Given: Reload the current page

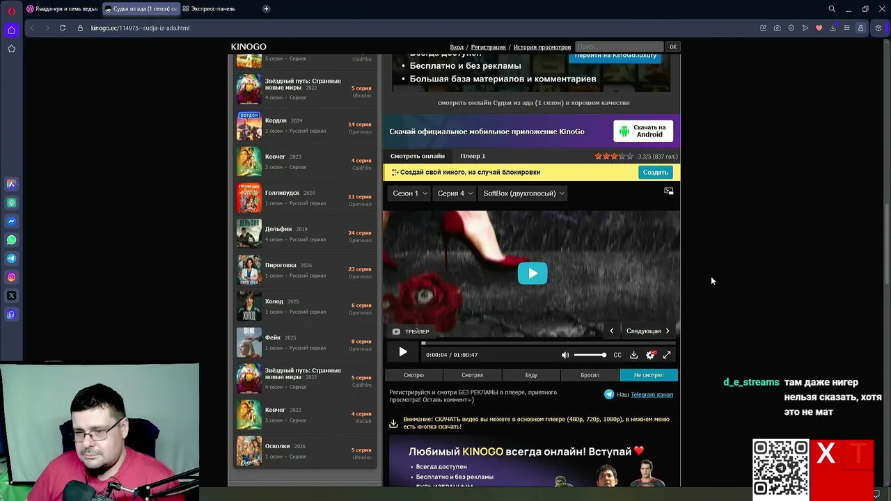Looking at the screenshot, I should [63, 28].
